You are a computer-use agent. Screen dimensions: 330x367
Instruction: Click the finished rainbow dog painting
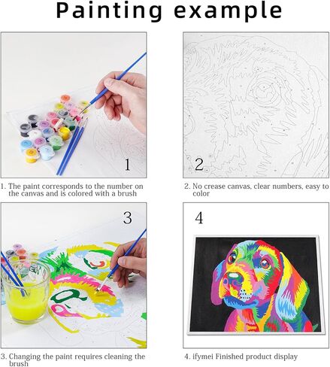[x=255, y=284]
